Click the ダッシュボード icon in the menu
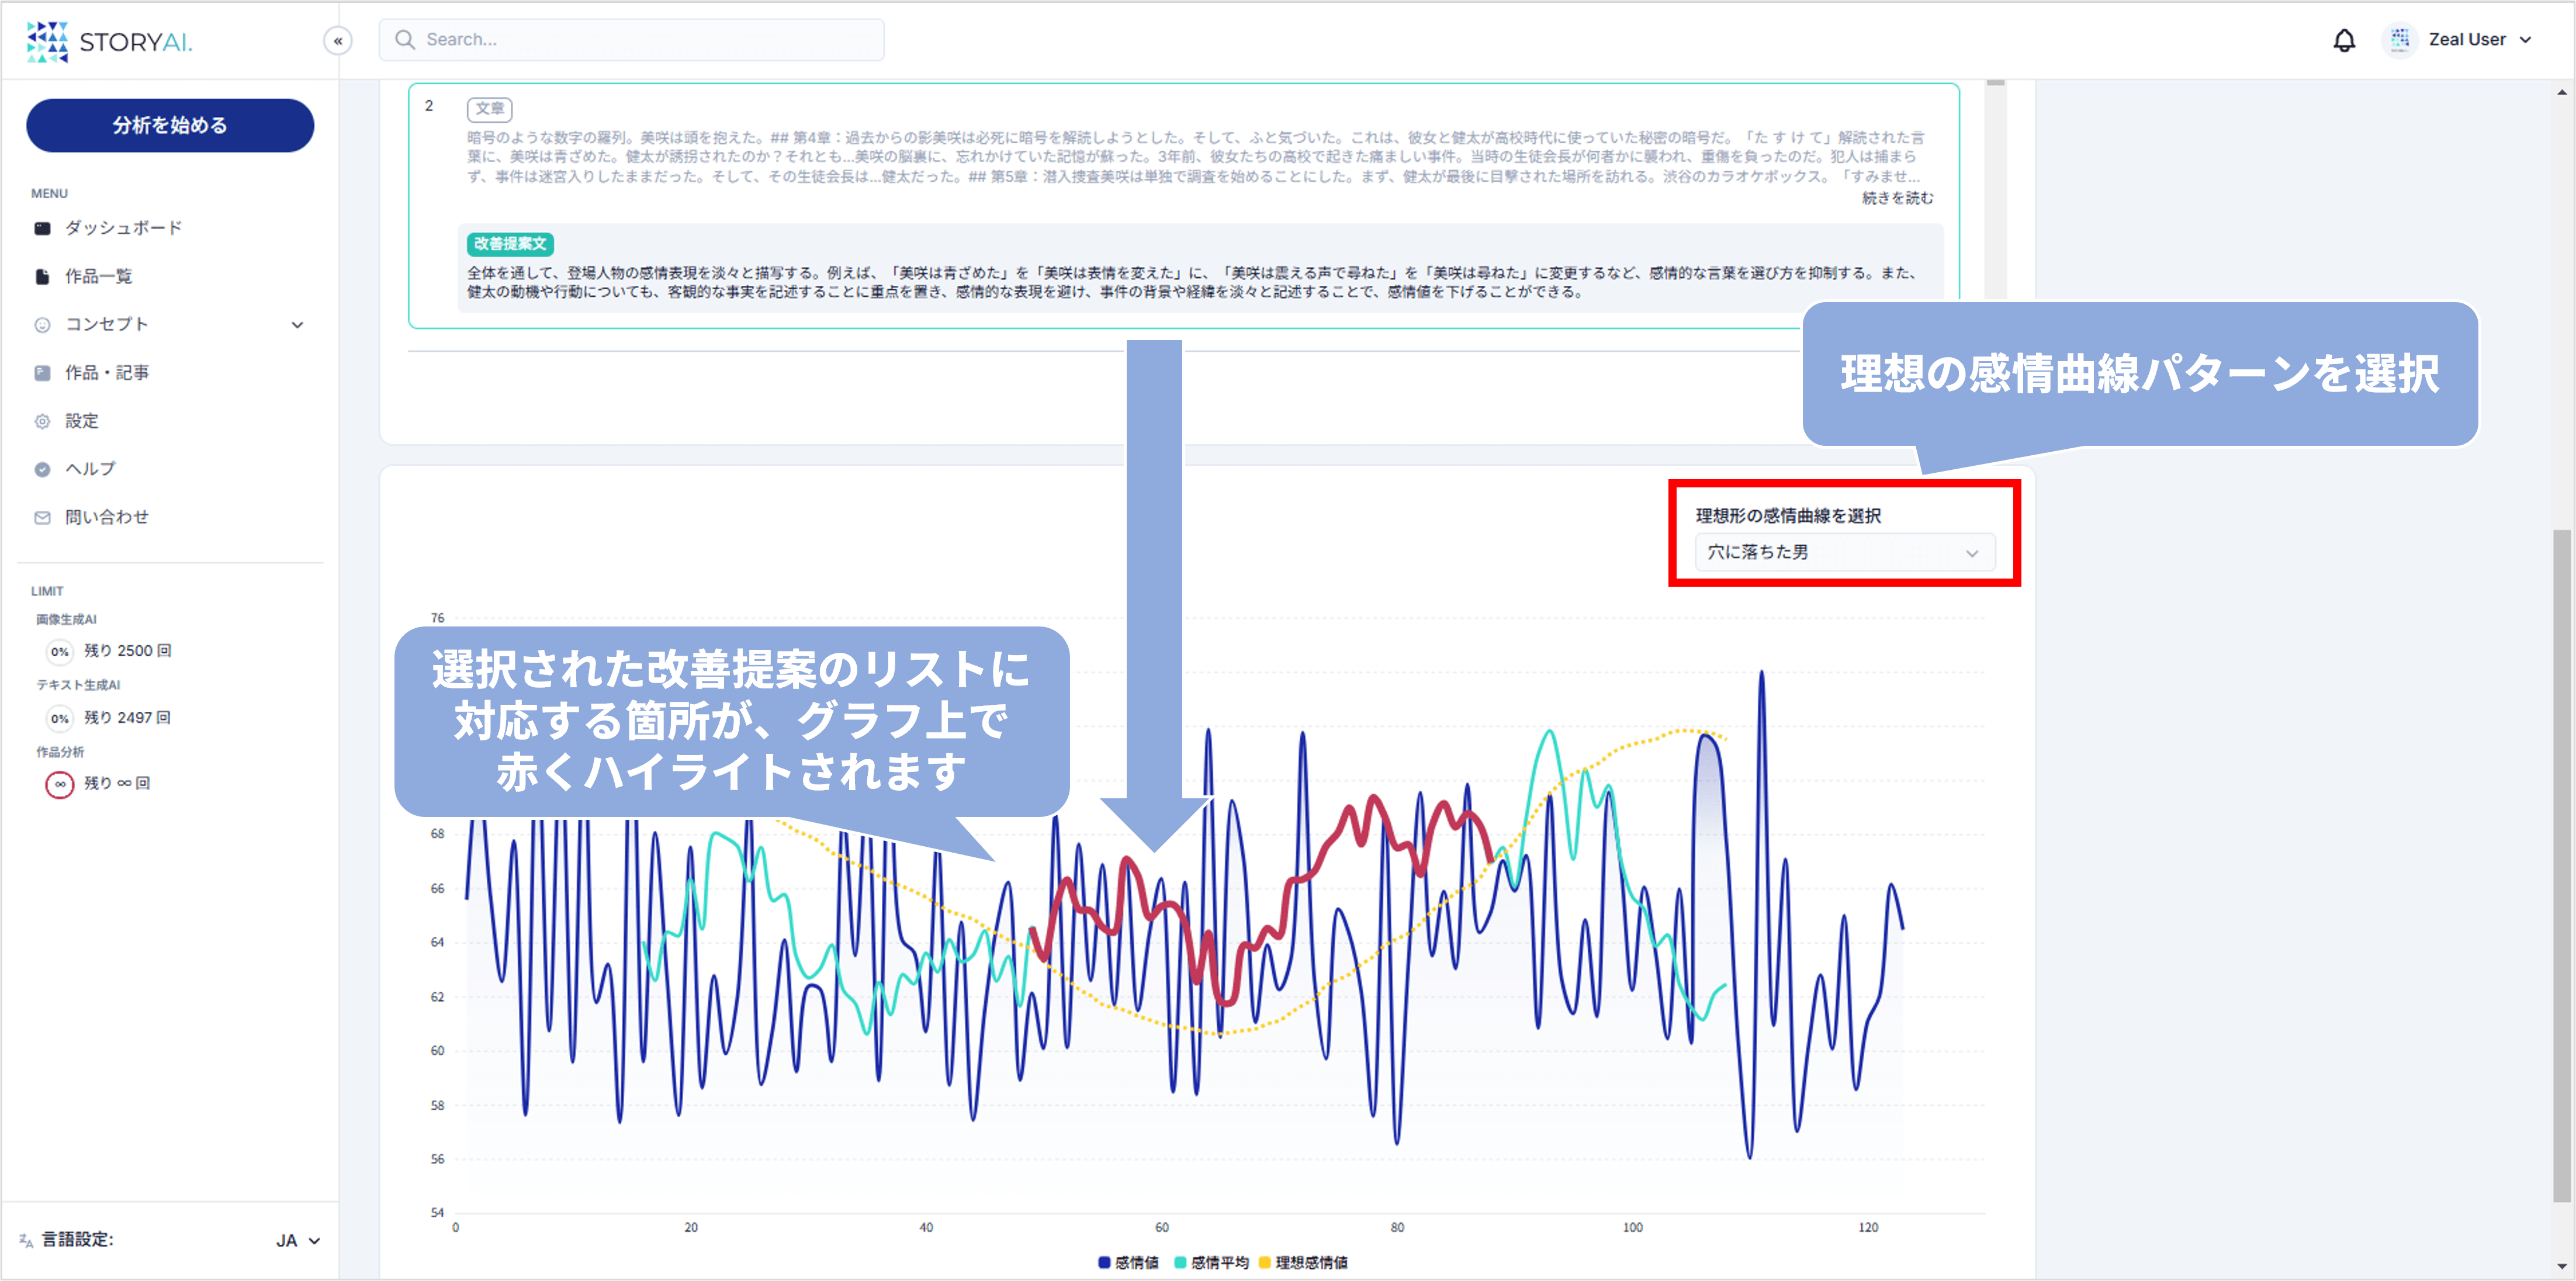This screenshot has width=2576, height=1281. click(x=42, y=228)
